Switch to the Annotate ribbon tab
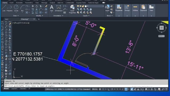The height and width of the screenshot is (96, 170). tap(19, 3)
